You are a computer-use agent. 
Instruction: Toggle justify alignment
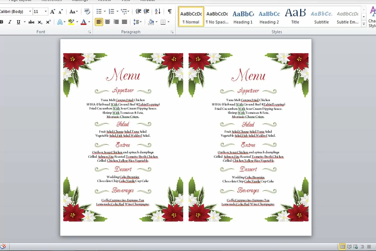click(125, 22)
